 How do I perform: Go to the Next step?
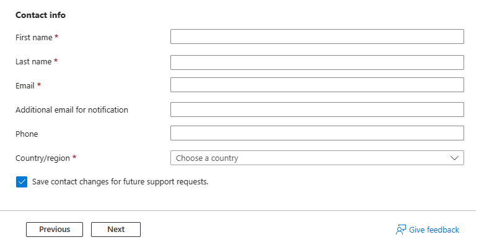tap(116, 230)
